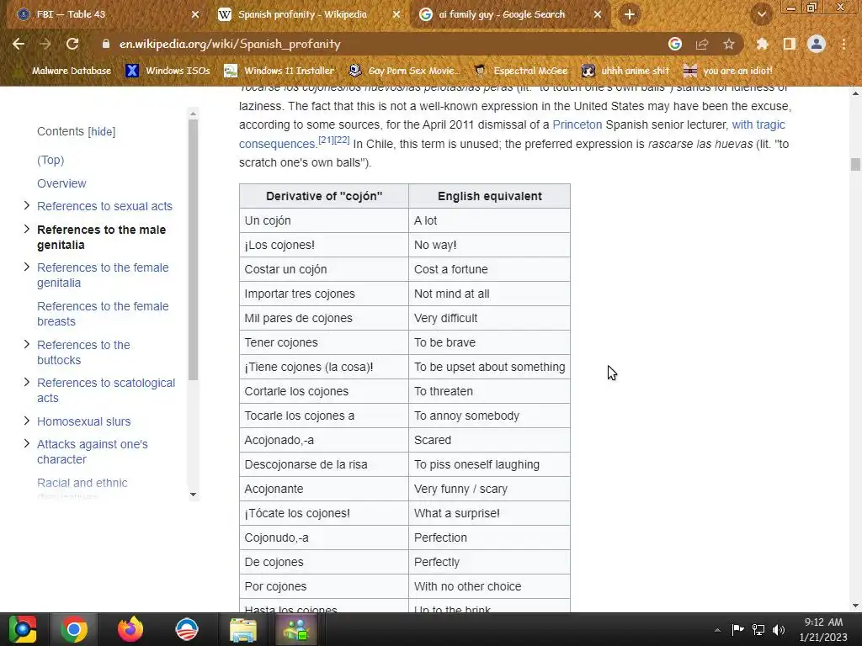Click the share page icon
Viewport: 862px width, 646px height.
tap(701, 44)
